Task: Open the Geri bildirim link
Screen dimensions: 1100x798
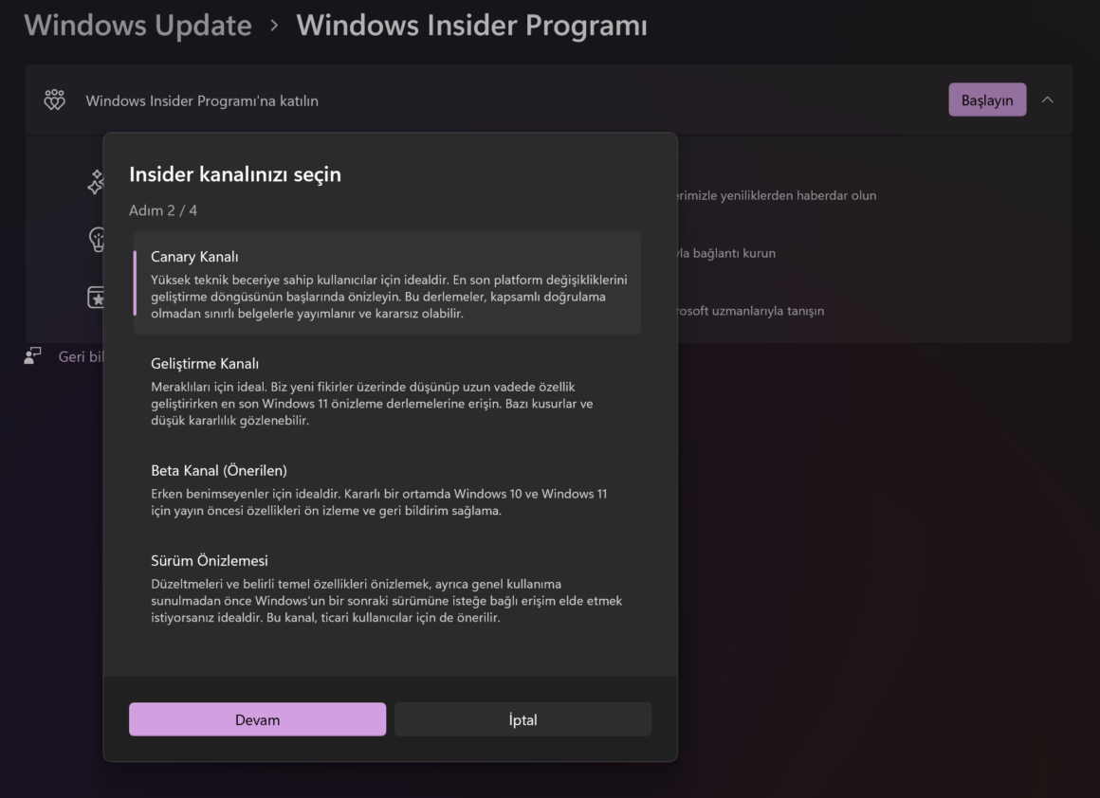Action: (82, 356)
